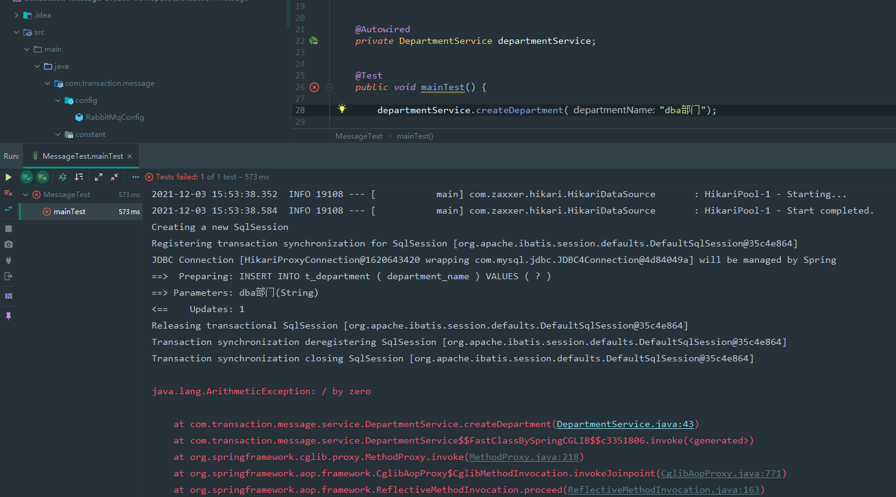Image resolution: width=896 pixels, height=497 pixels.
Task: Fold the mainTest method at line 26
Action: [329, 87]
